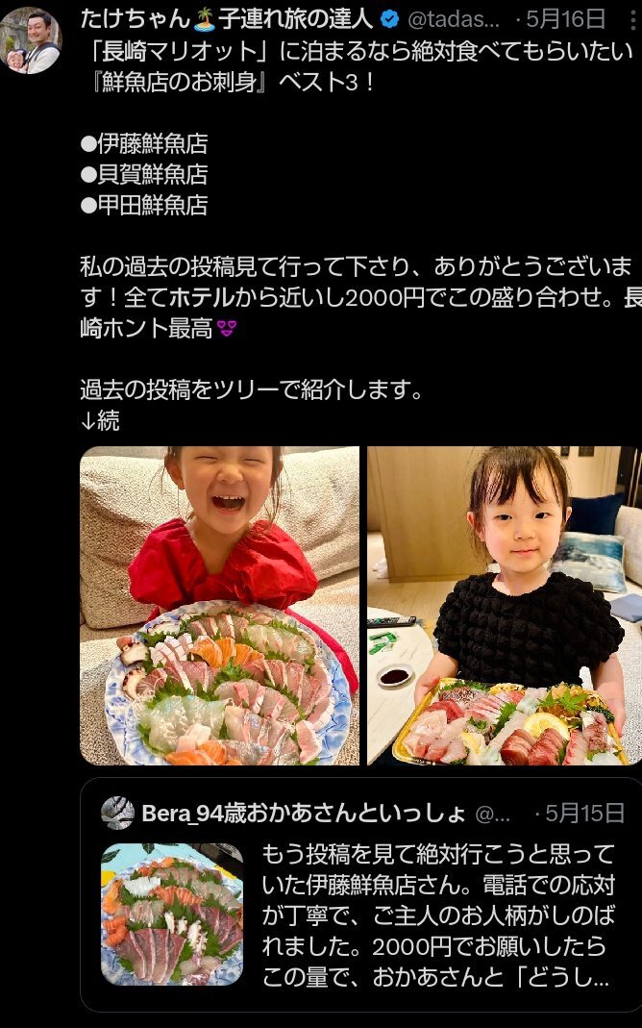Open the 5月16日 tweet timestamp
This screenshot has height=1028, width=642.
[566, 19]
